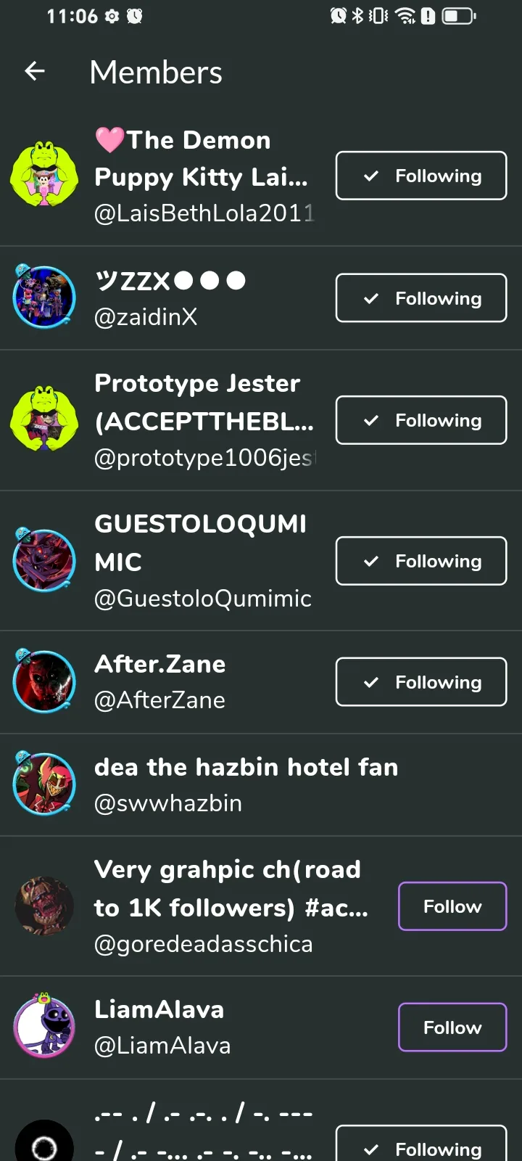Tap the back arrow icon
Viewport: 522px width, 1161px height.
pos(35,71)
